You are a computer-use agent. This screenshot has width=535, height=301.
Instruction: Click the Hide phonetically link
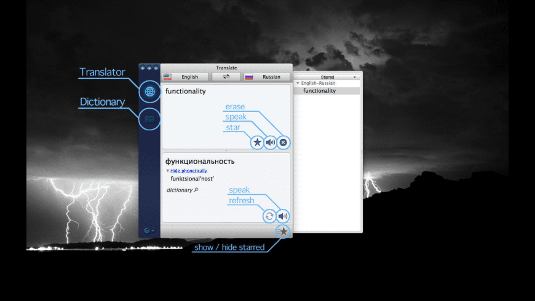coord(189,171)
